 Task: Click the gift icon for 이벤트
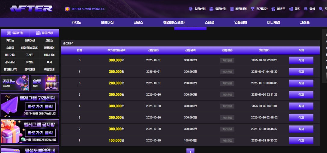point(273,9)
